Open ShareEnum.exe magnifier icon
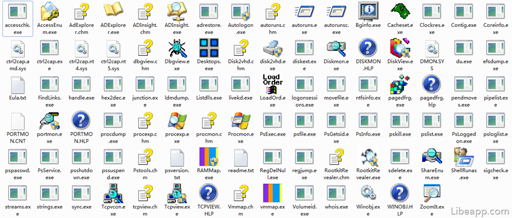This screenshot has width=512, height=218. [431, 157]
